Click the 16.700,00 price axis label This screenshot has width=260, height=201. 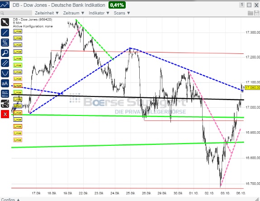(x=252, y=184)
